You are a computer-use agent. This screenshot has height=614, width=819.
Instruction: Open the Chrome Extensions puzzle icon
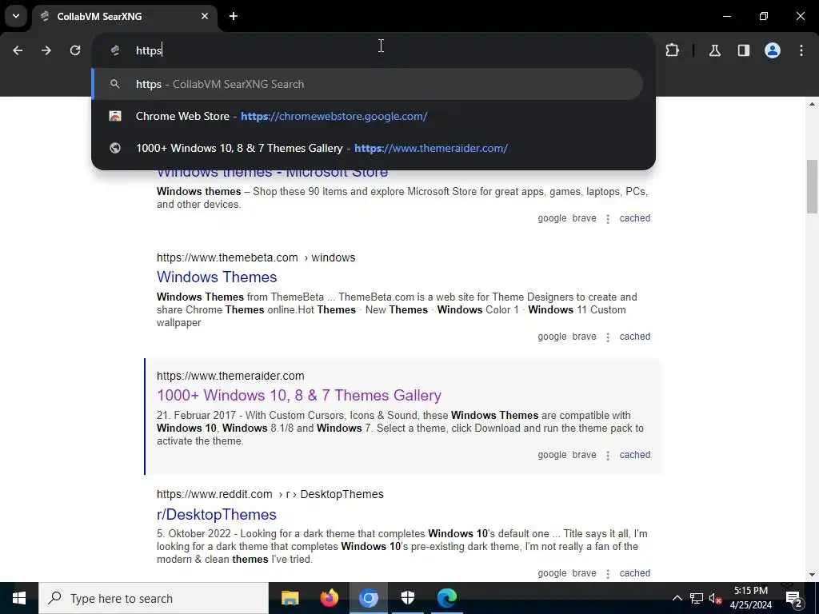click(x=672, y=50)
